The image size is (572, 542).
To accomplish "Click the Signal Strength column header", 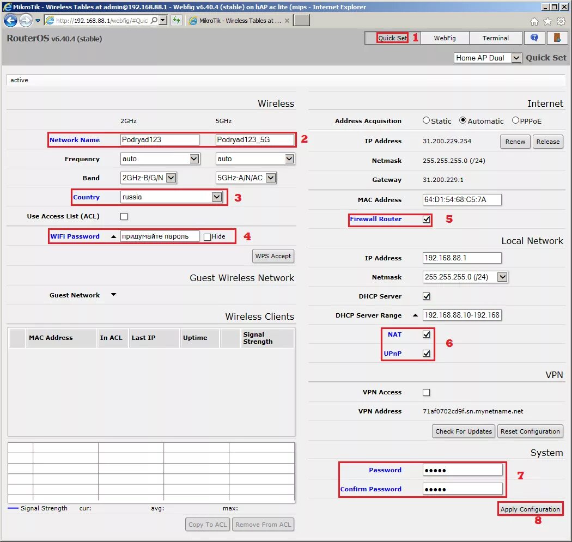I will click(267, 338).
